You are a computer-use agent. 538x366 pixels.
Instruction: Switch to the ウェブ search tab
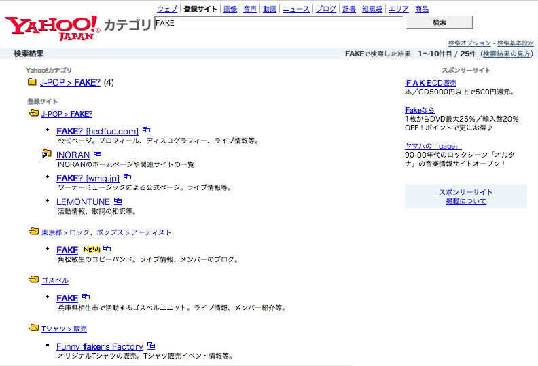click(x=167, y=9)
